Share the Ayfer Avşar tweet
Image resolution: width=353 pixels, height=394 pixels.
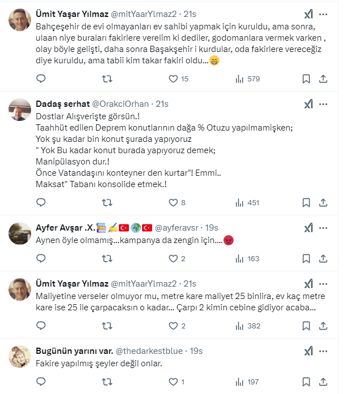[x=324, y=258]
